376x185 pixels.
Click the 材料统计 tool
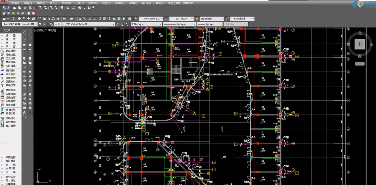10,118
